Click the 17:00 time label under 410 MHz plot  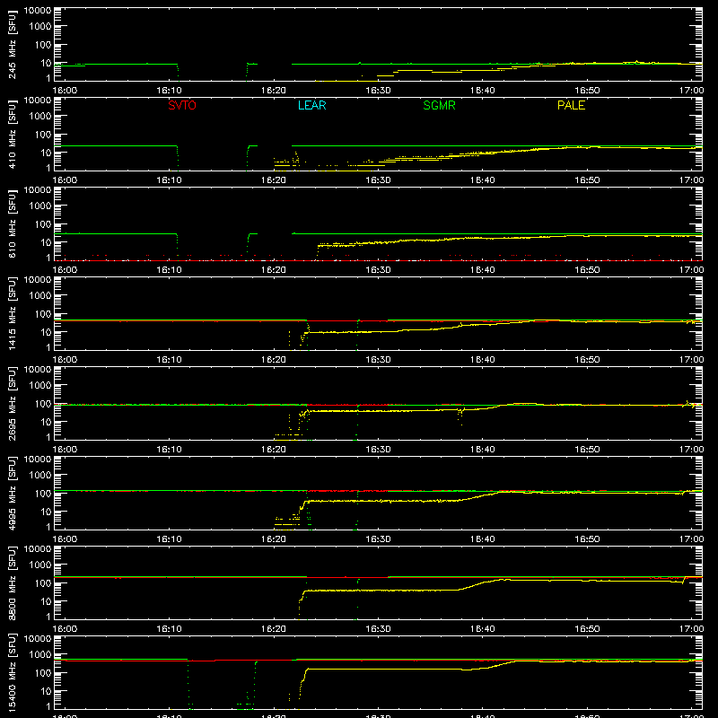point(691,180)
